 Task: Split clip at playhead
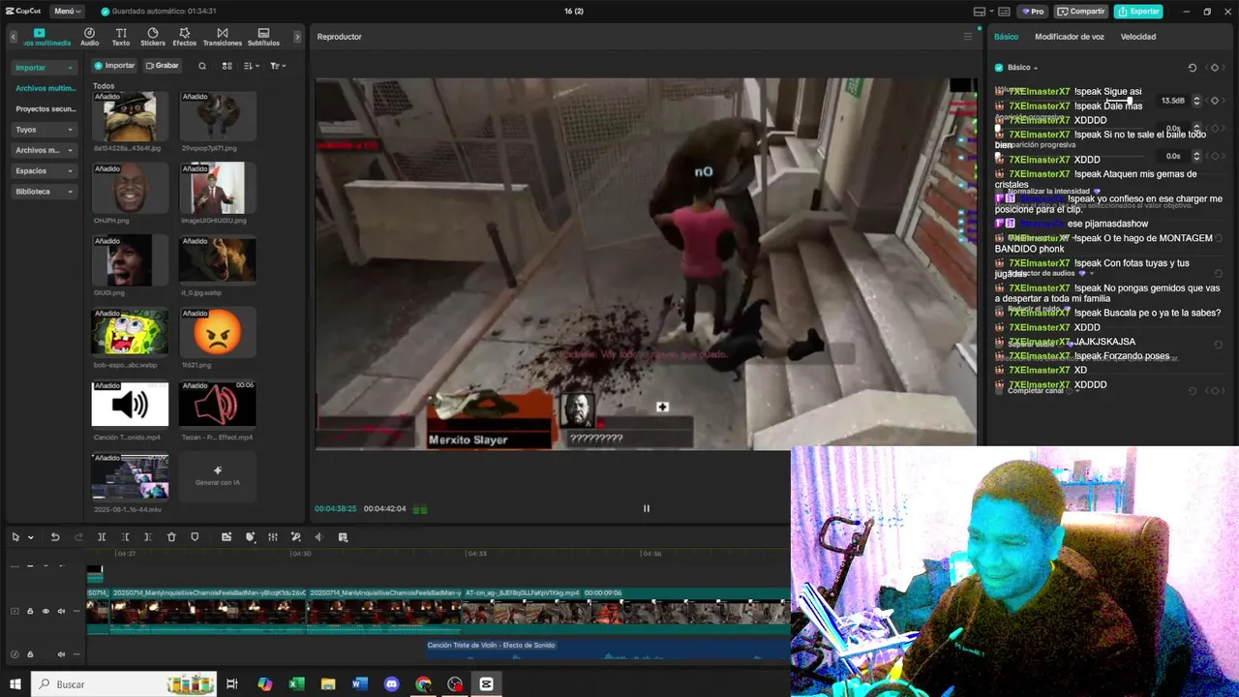102,537
